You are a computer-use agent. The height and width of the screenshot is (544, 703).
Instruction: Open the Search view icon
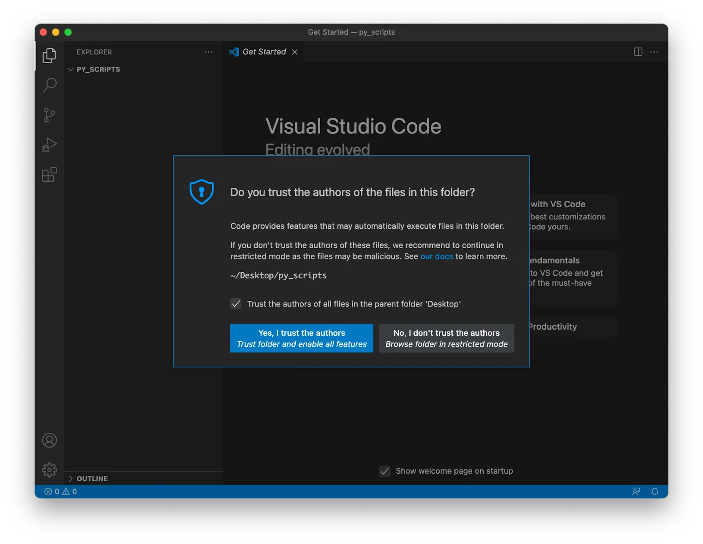pyautogui.click(x=49, y=85)
